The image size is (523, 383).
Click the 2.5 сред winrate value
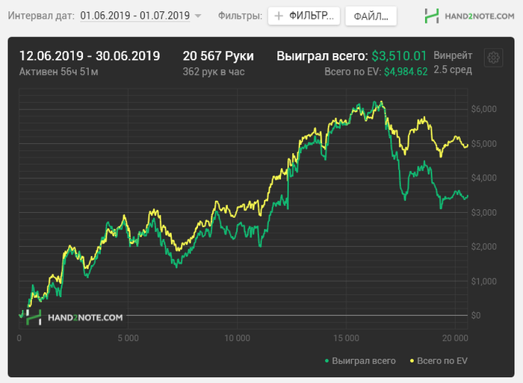(453, 69)
